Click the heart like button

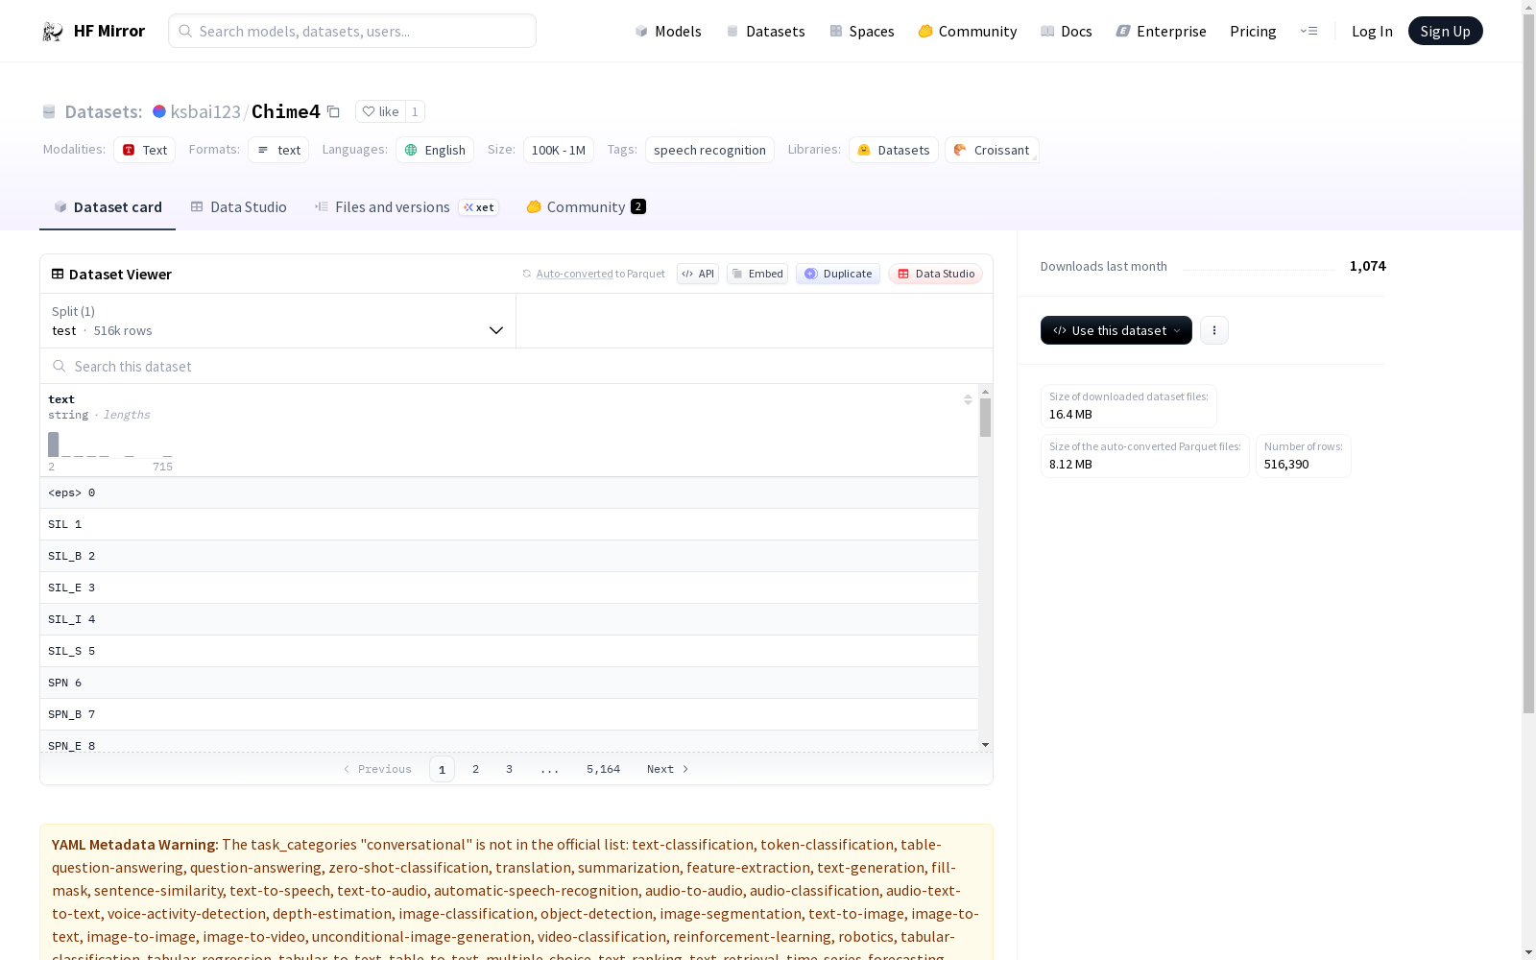[x=380, y=111]
